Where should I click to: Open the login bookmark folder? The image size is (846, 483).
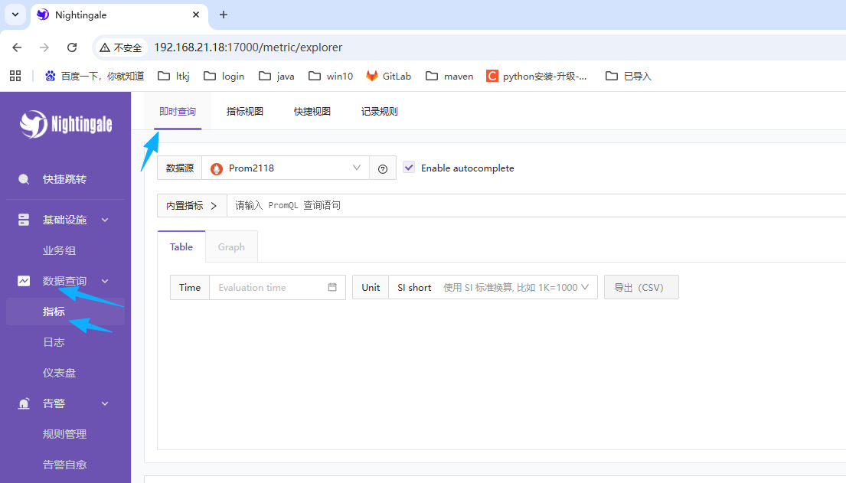224,76
